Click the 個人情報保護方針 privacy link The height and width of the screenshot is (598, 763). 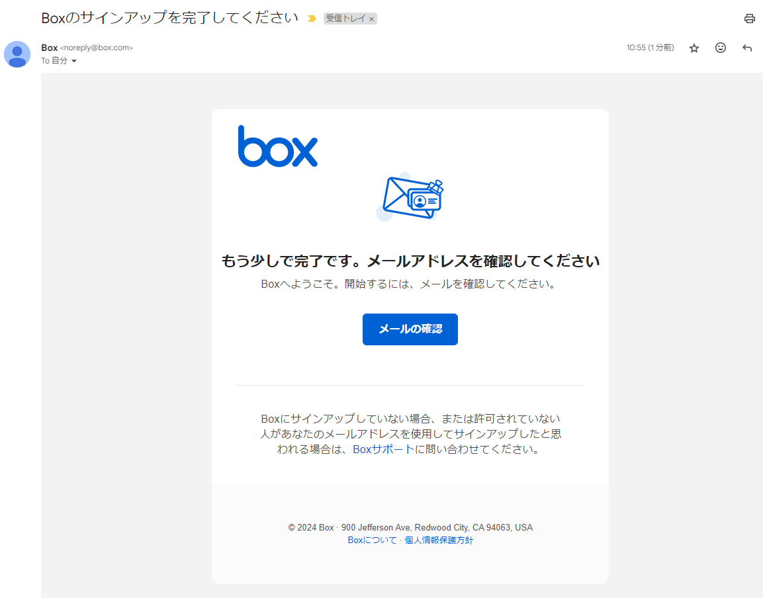[438, 540]
